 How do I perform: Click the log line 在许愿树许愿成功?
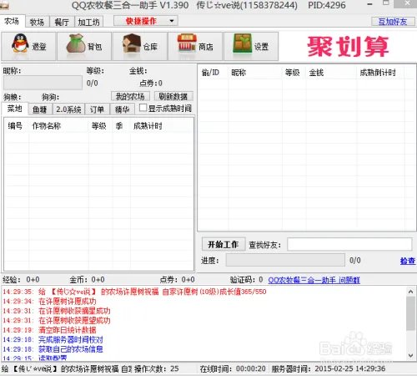68,301
